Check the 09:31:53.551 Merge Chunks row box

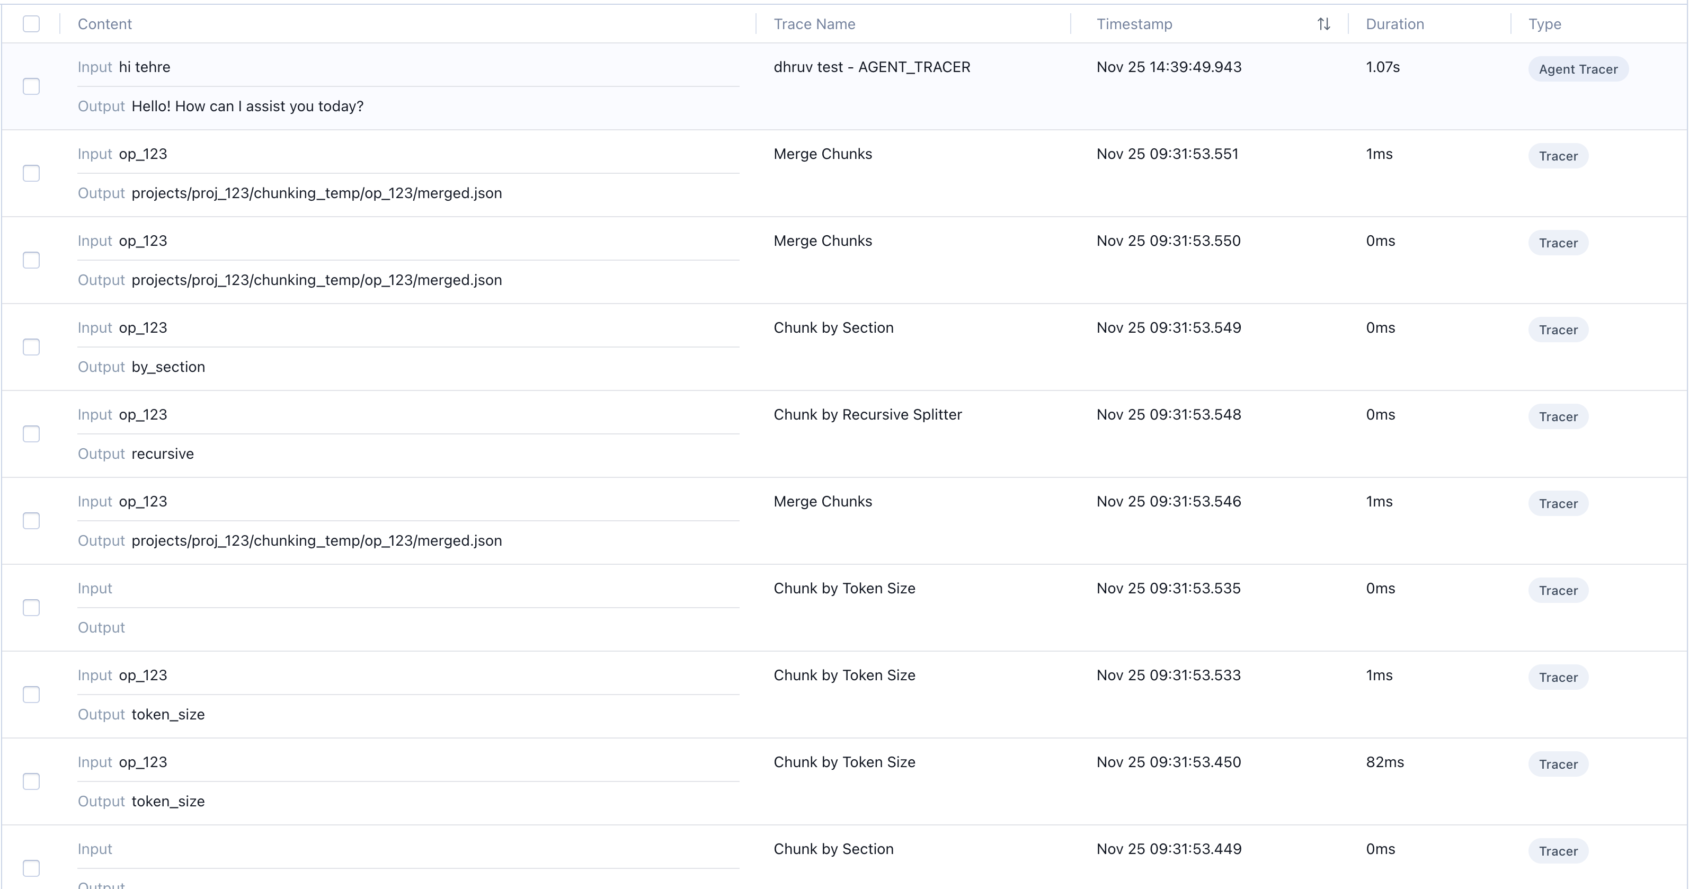coord(31,173)
